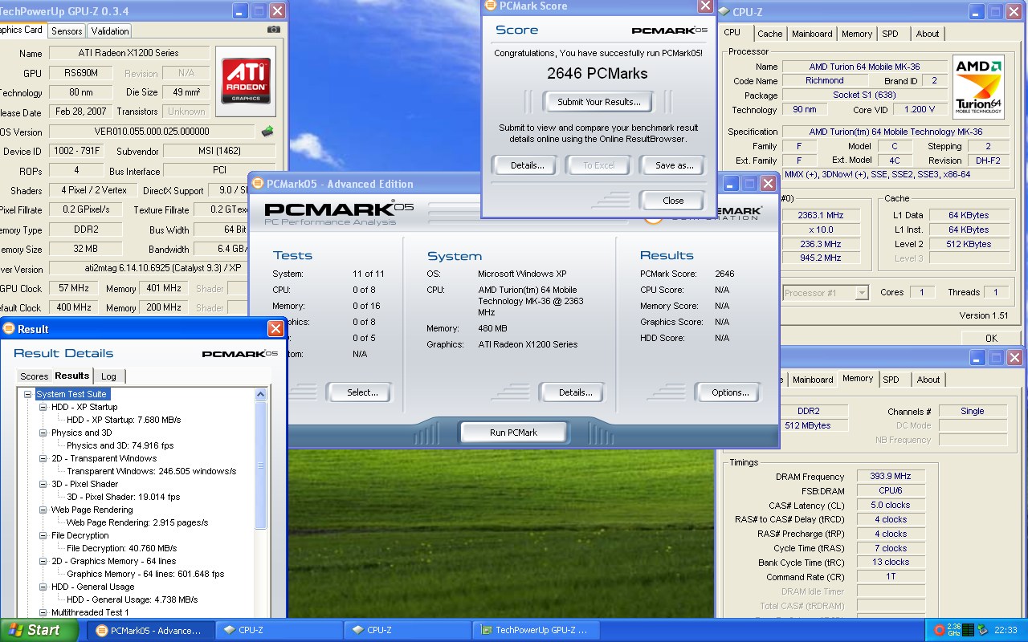Click the PCMark05 Advanced Edition title bar icon
This screenshot has height=642, width=1028.
tap(257, 184)
